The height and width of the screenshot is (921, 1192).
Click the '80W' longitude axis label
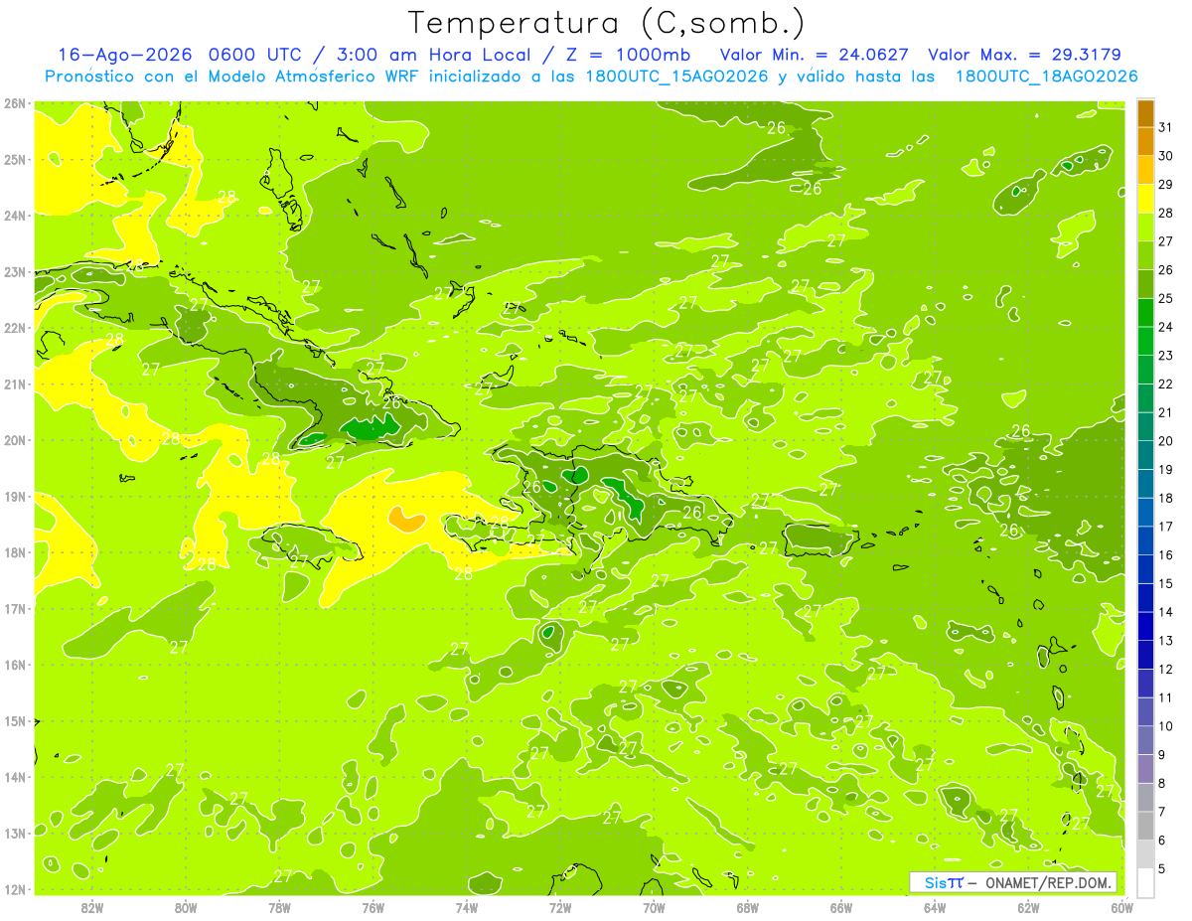click(185, 907)
